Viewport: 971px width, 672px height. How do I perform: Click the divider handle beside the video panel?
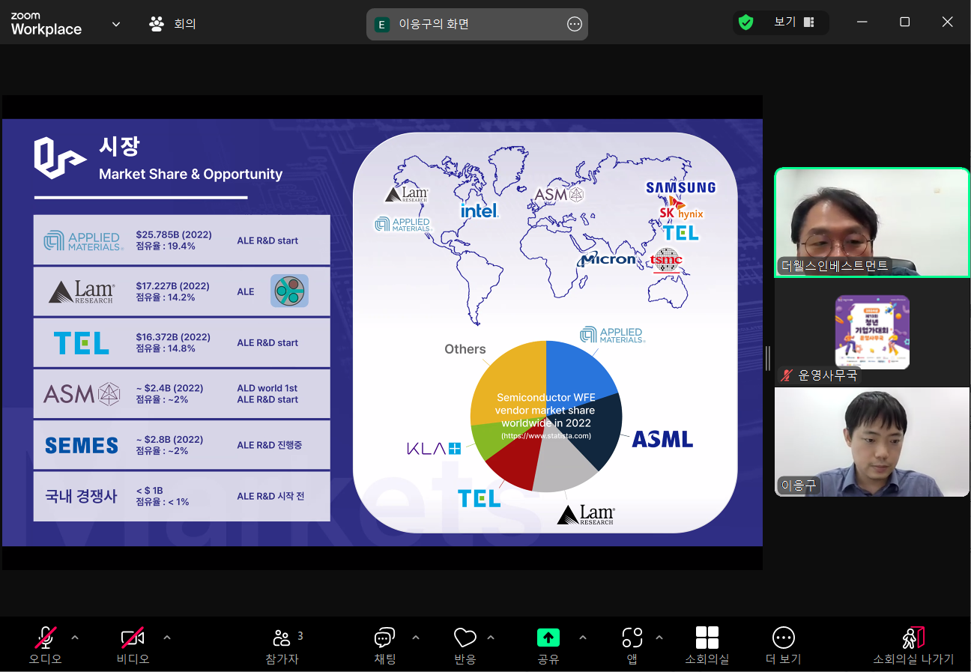tap(768, 357)
